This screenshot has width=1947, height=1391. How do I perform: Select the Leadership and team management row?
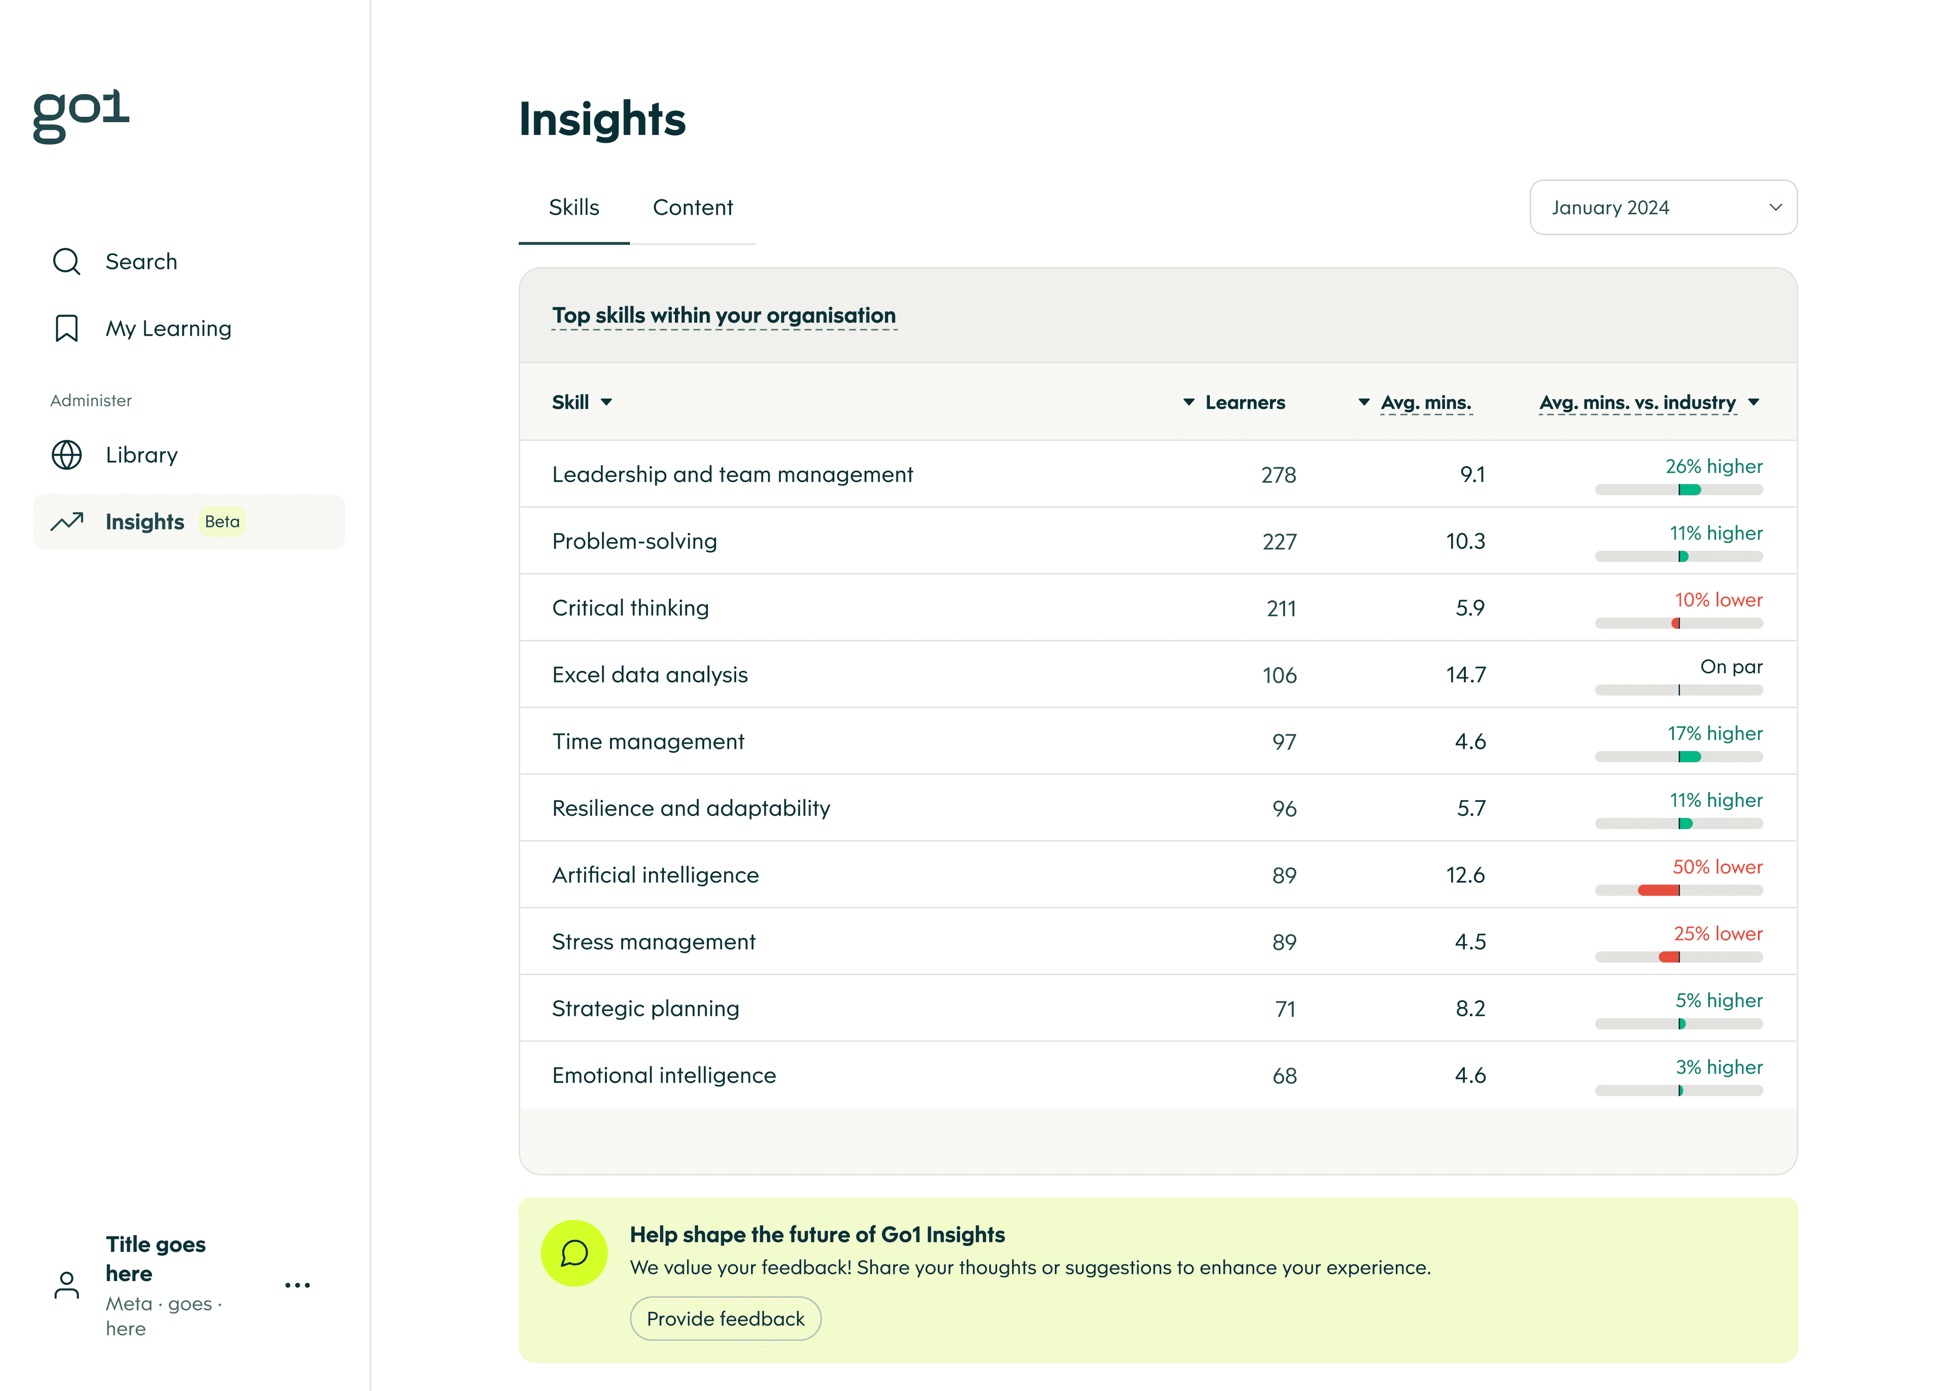pos(732,474)
